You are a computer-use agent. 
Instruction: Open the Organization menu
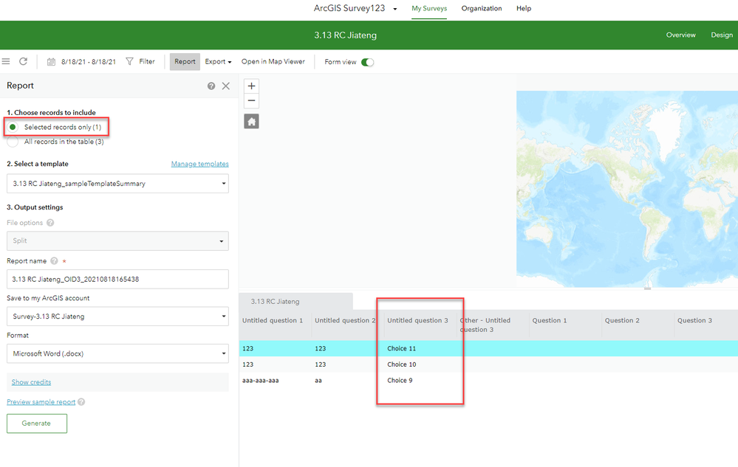point(482,8)
